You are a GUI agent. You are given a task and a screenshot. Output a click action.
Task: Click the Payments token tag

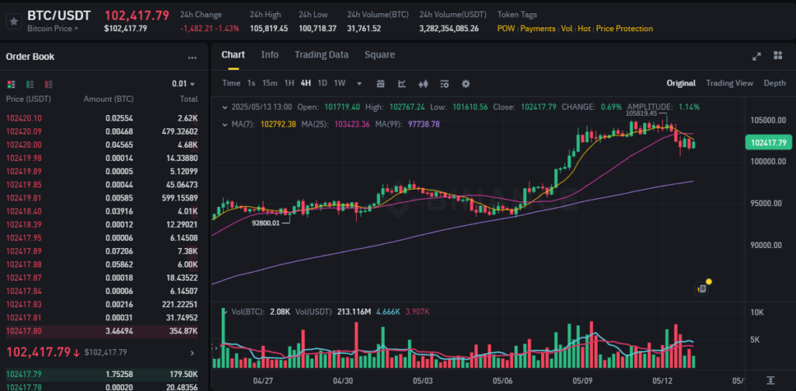tap(538, 29)
